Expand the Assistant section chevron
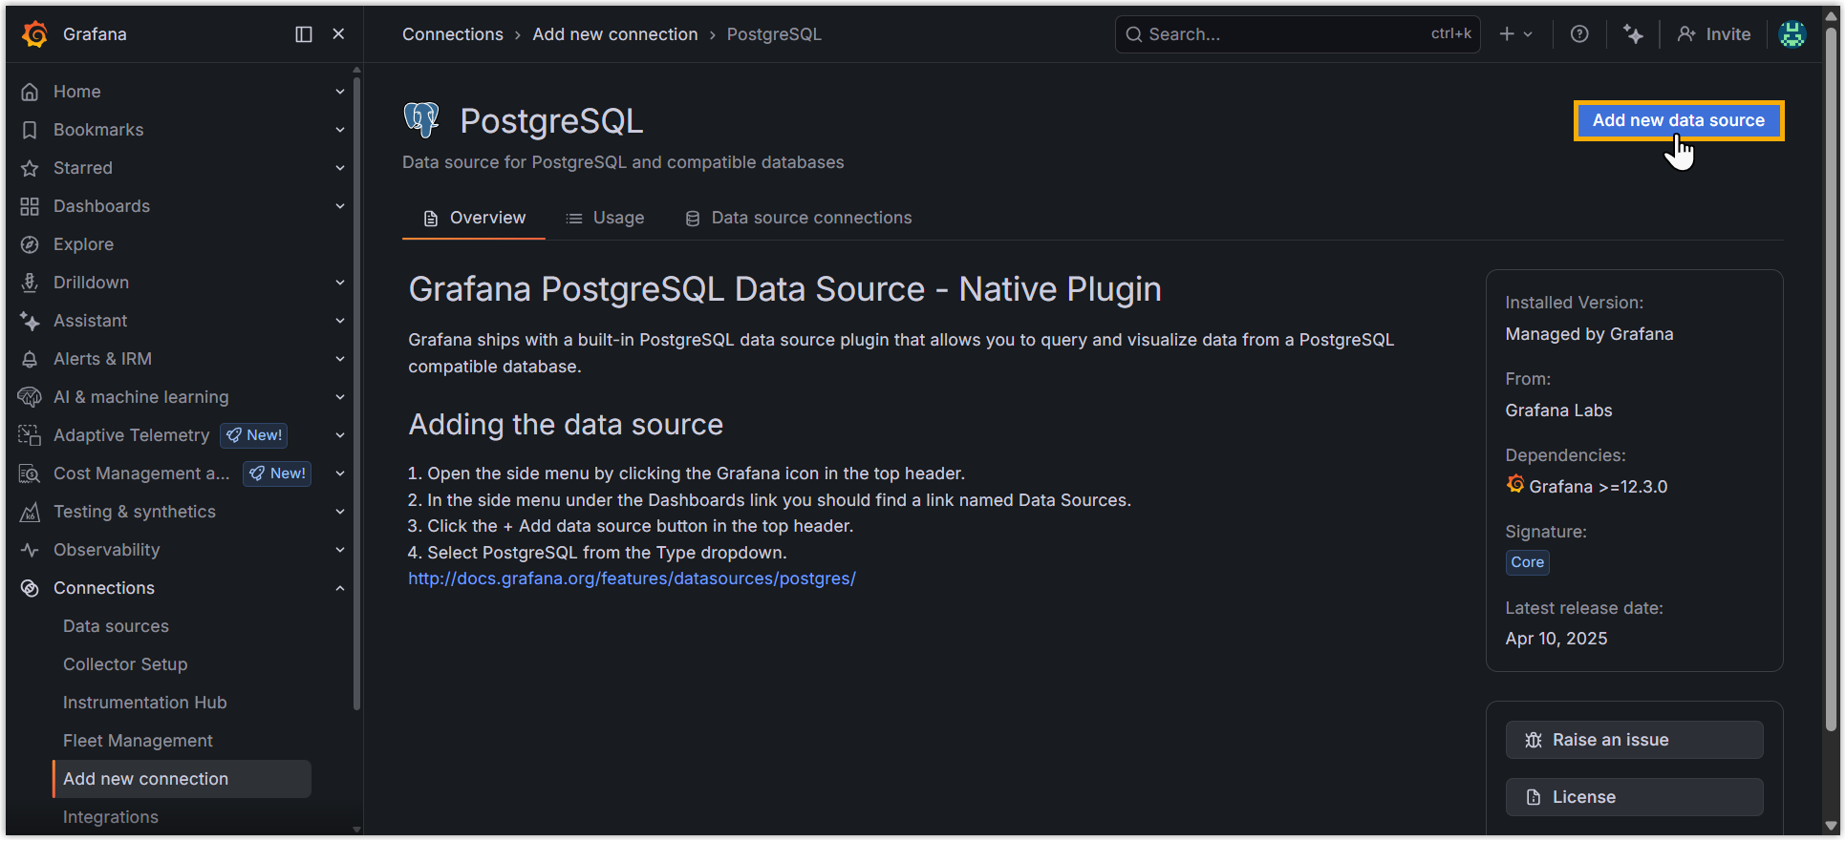 pyautogui.click(x=340, y=321)
